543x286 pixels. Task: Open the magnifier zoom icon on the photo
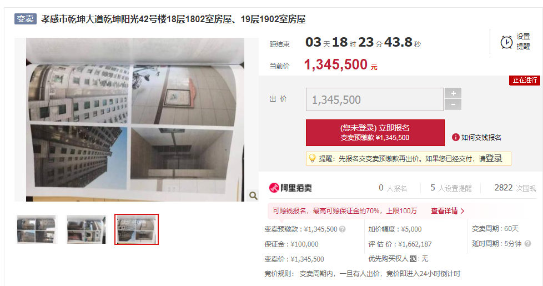[x=253, y=195]
